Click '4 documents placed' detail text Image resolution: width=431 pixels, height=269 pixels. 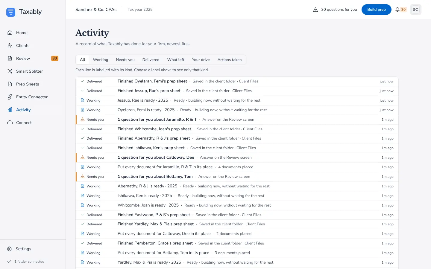coord(236,167)
